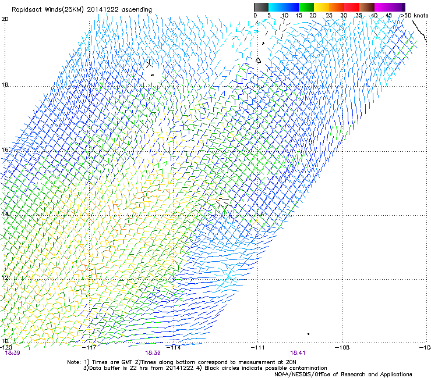Click the green 15-20 knots legend segment
Image resolution: width=431 pixels, height=378 pixels.
point(306,7)
